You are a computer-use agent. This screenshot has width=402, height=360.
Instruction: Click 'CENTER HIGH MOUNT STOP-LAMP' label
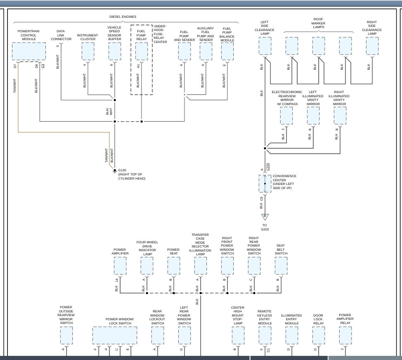pos(238,315)
